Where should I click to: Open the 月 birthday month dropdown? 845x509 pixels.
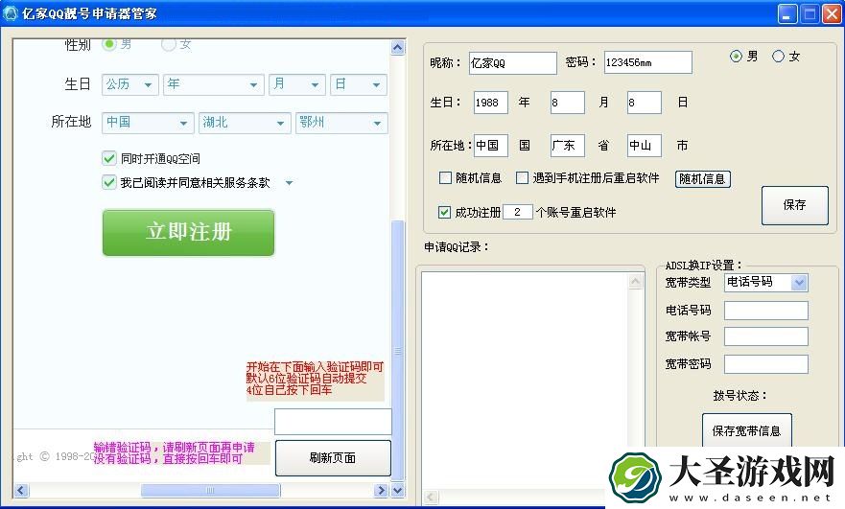tap(297, 84)
